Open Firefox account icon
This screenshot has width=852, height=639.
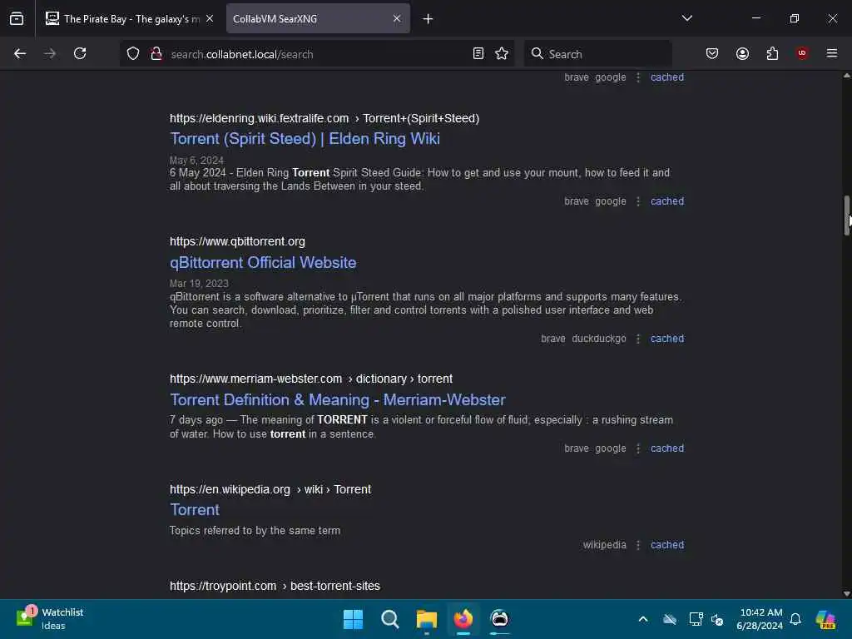[742, 54]
